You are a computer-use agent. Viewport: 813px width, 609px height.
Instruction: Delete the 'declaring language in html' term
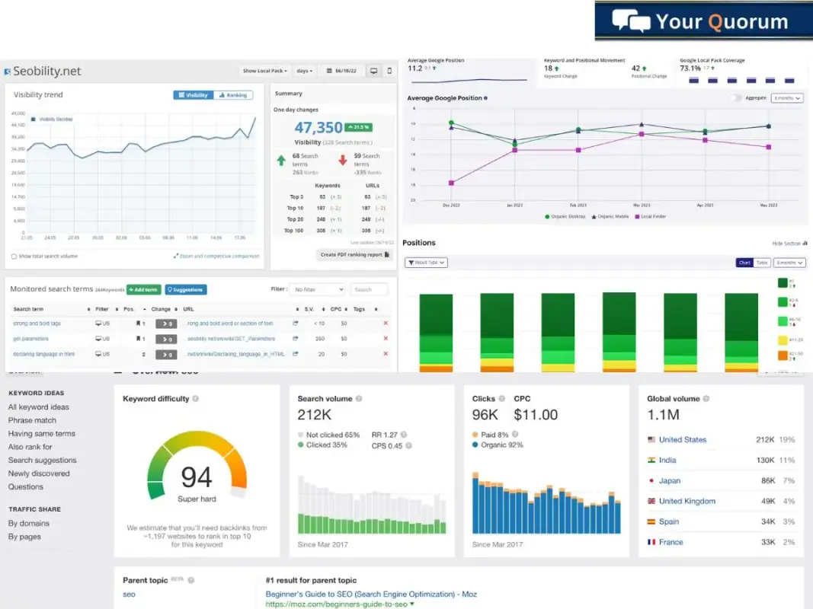(386, 354)
